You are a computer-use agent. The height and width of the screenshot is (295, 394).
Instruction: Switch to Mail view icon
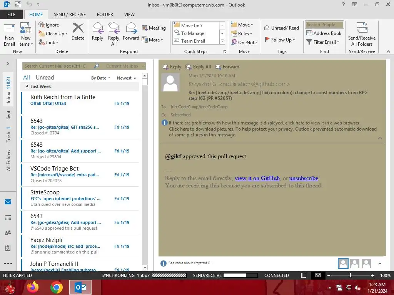[x=8, y=202]
